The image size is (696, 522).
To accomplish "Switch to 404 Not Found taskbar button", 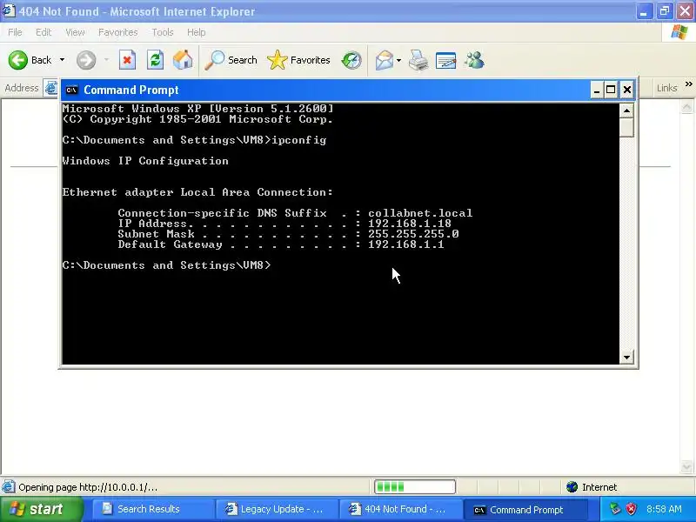I will coord(400,509).
